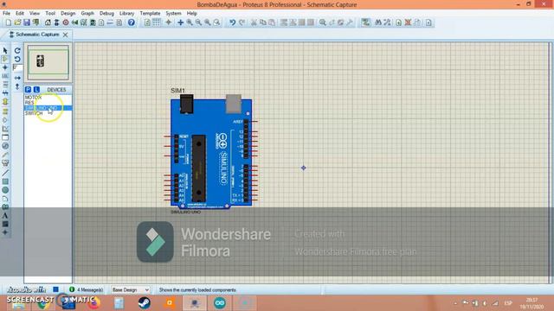This screenshot has width=554, height=311.
Task: Select the Buses mode tool
Action: tap(5, 93)
